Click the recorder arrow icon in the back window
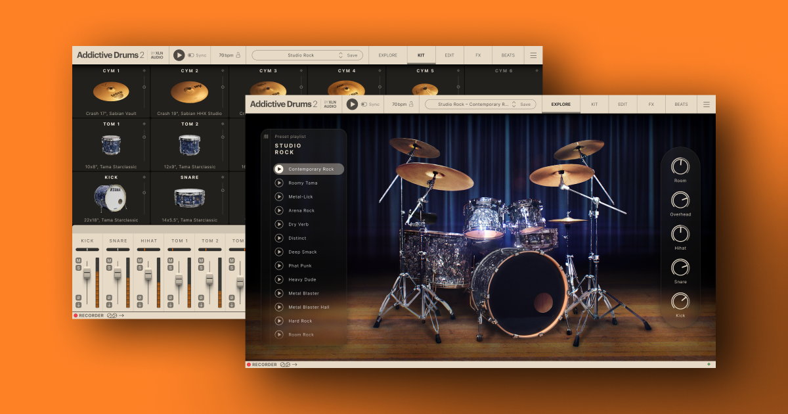The width and height of the screenshot is (788, 414). click(122, 315)
